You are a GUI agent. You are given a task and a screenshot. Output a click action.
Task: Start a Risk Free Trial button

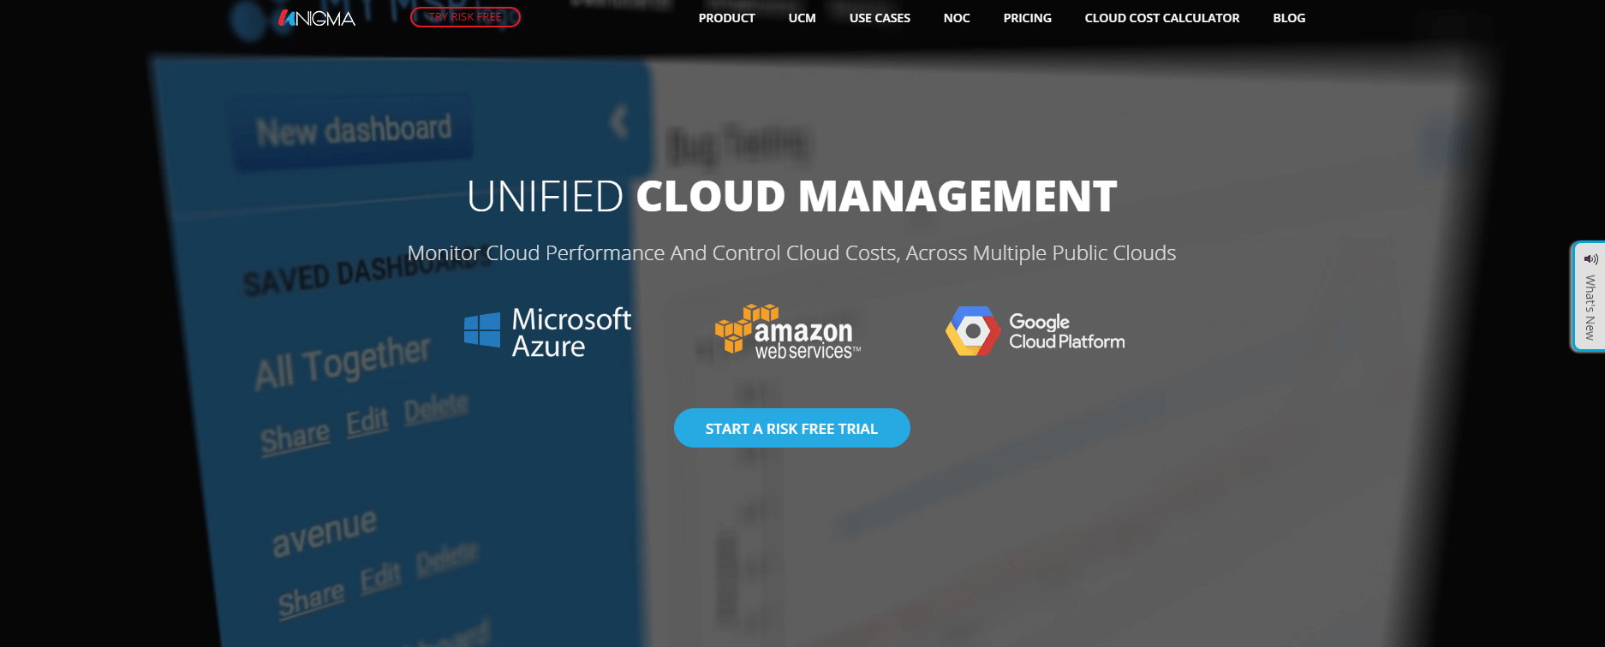point(791,428)
